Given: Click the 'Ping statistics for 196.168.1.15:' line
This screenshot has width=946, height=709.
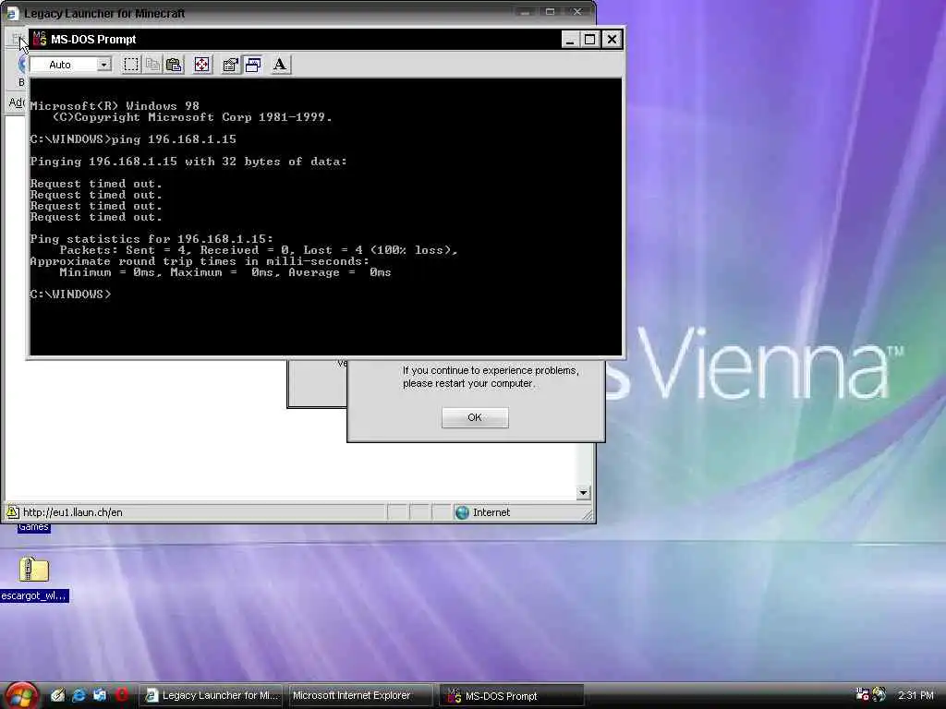Looking at the screenshot, I should click(x=152, y=239).
